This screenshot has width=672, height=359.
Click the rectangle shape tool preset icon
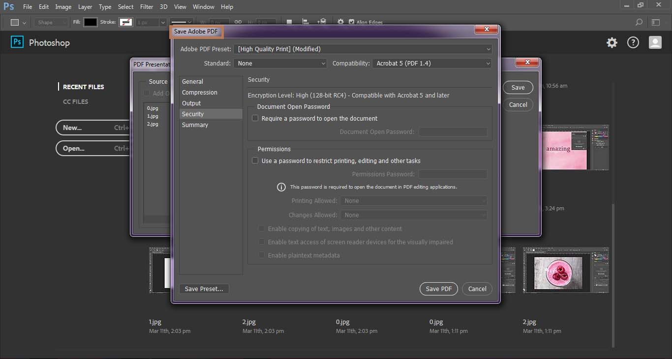pyautogui.click(x=15, y=22)
